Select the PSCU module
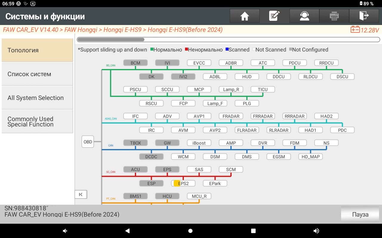This screenshot has height=238, width=382. pyautogui.click(x=135, y=89)
